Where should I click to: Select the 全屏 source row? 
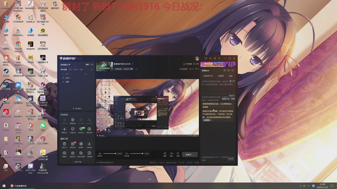pos(77,82)
